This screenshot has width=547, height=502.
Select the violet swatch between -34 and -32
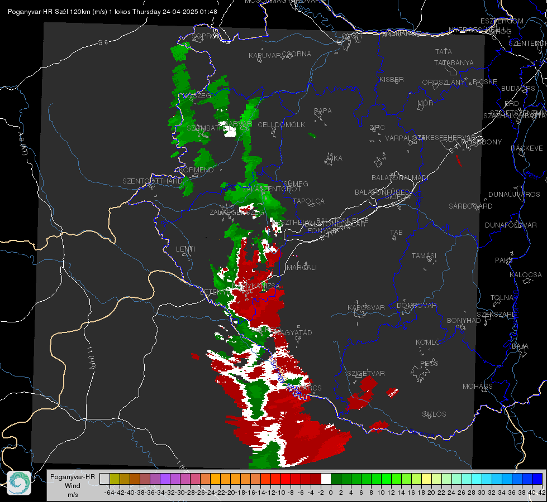(x=165, y=479)
